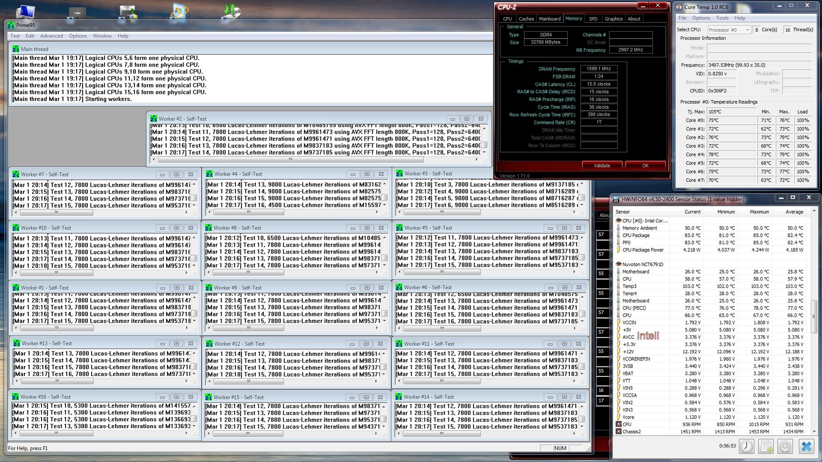
Task: Click the Worker #11 window icon
Action: pos(399,344)
